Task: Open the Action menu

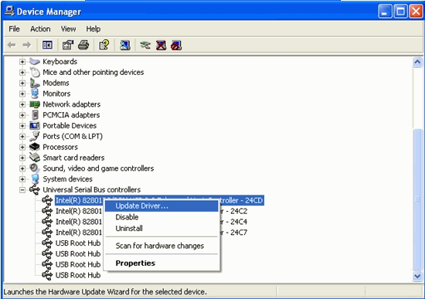Action: click(40, 29)
